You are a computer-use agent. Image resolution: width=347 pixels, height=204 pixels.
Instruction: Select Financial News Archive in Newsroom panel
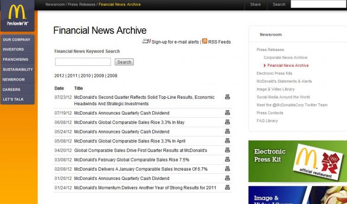tap(288, 65)
